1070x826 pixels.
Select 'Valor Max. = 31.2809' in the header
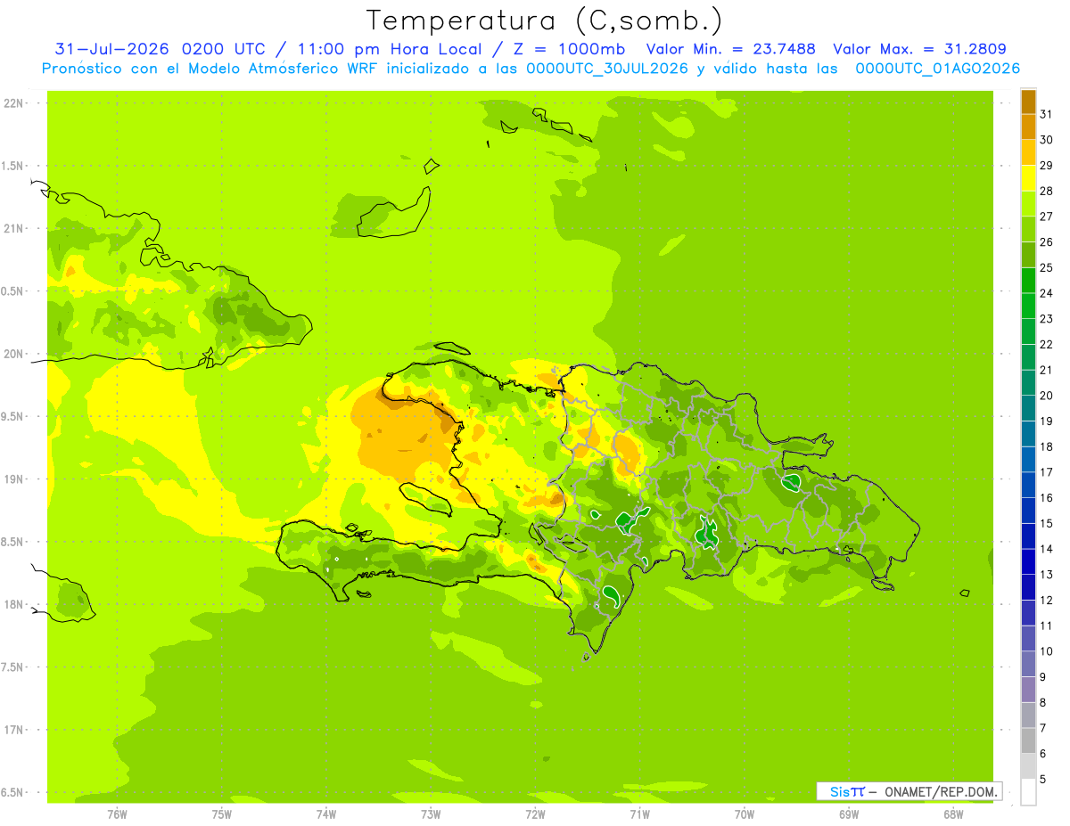tap(919, 49)
